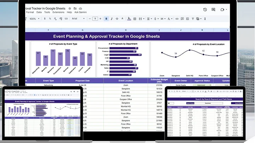
Task: Click the font size field showing 9
Action: tap(95, 19)
